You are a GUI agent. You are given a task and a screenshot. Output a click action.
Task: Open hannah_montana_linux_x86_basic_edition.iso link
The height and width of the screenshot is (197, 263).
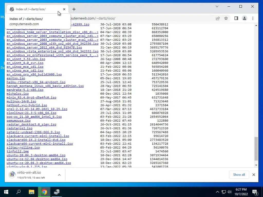click(x=45, y=86)
